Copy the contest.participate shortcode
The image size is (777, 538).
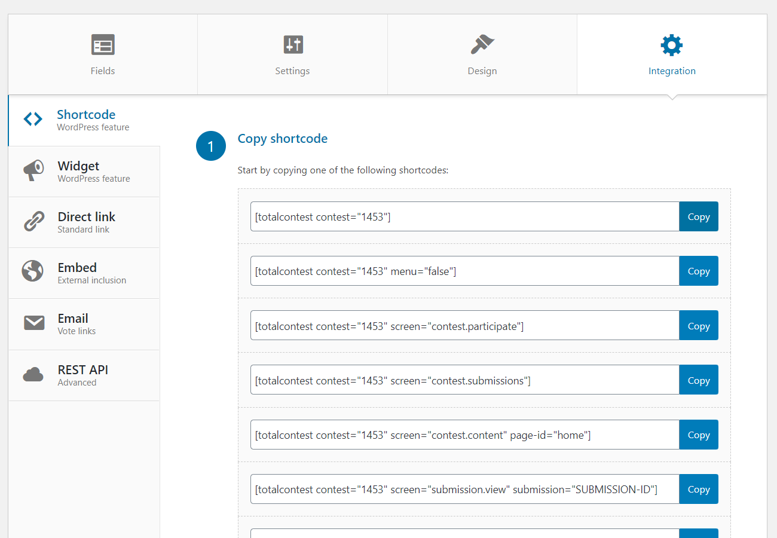699,325
